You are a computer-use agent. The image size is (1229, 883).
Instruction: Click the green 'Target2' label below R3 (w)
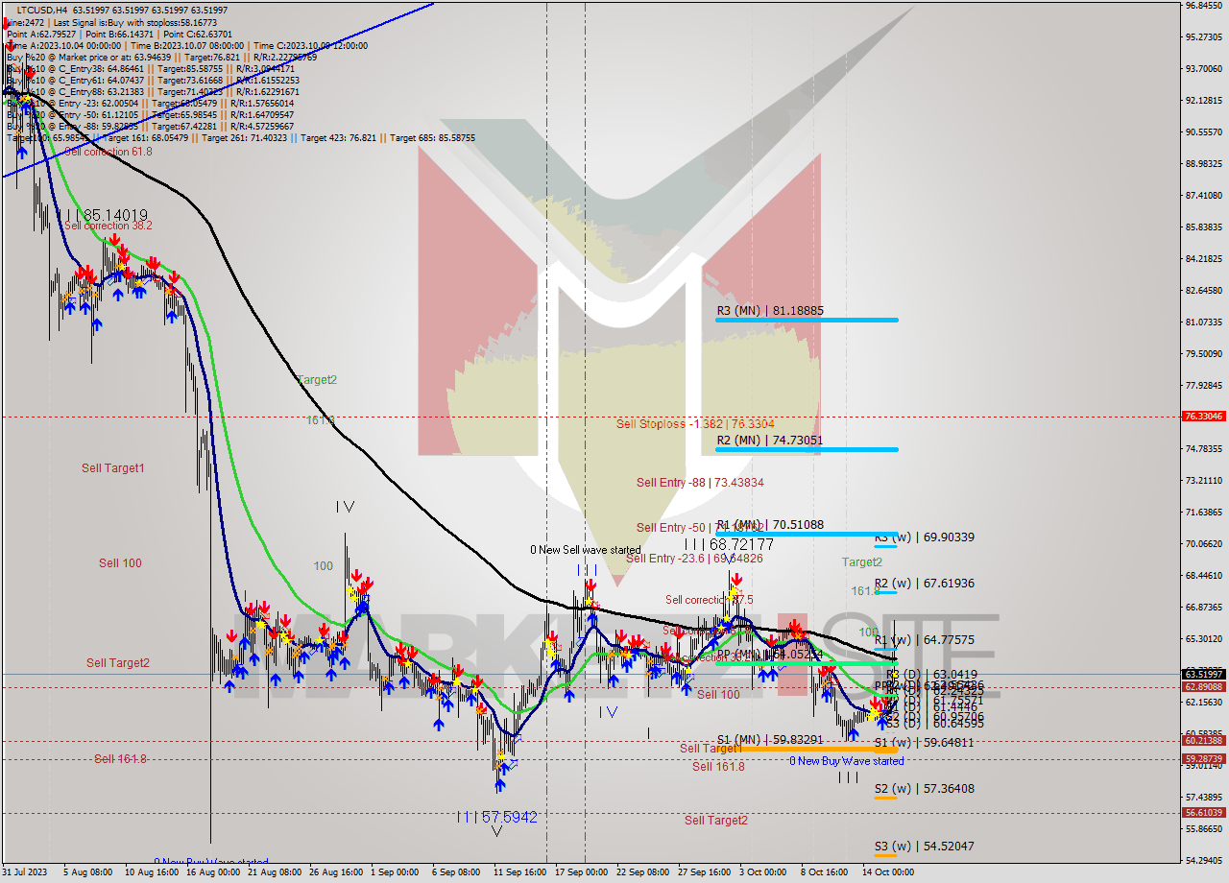[861, 562]
